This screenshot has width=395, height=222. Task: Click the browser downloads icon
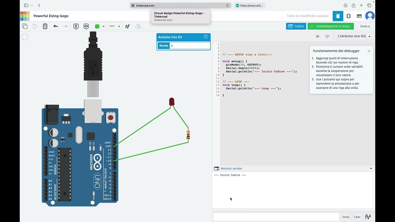pos(345,6)
